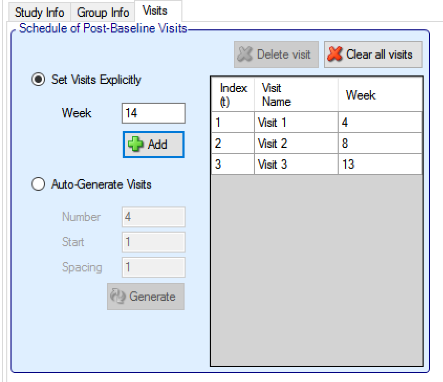Click the Visit Name column header
This screenshot has width=443, height=382.
coord(296,95)
